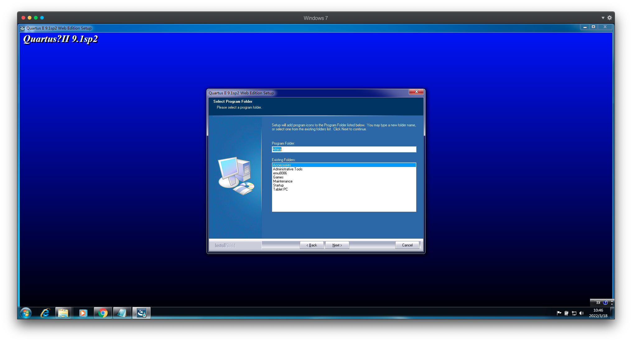Launch Internet Explorer from the taskbar
Screen dimensions: 632x342
45,313
